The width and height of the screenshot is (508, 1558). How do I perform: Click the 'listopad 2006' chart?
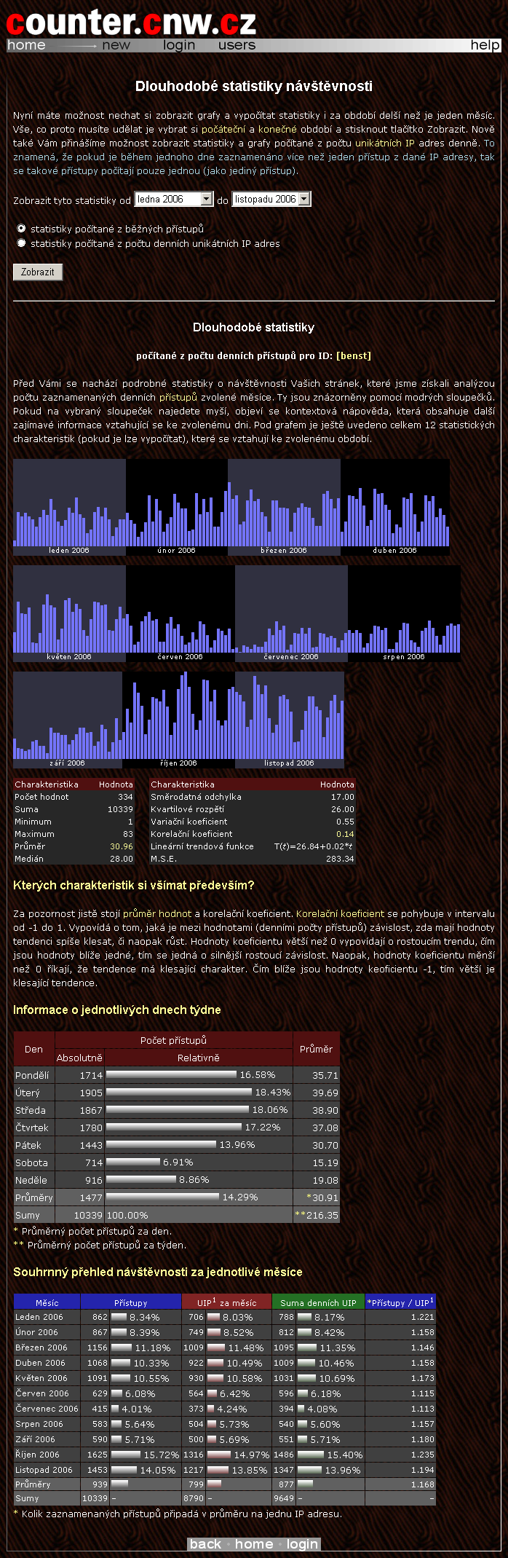[x=290, y=720]
